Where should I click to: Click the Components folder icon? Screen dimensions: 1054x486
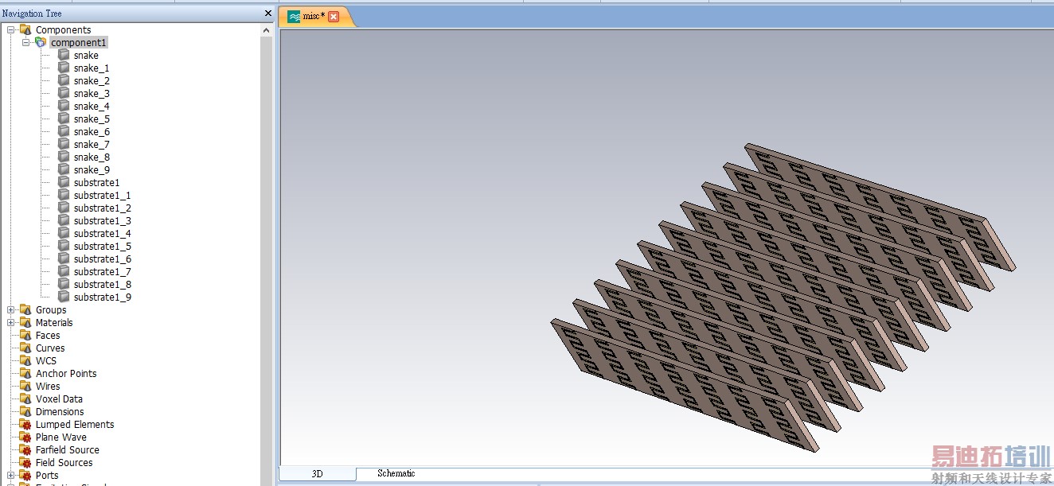point(25,30)
